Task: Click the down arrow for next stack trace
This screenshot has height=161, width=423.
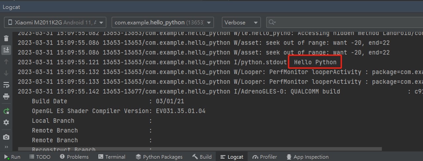Action: [6, 73]
